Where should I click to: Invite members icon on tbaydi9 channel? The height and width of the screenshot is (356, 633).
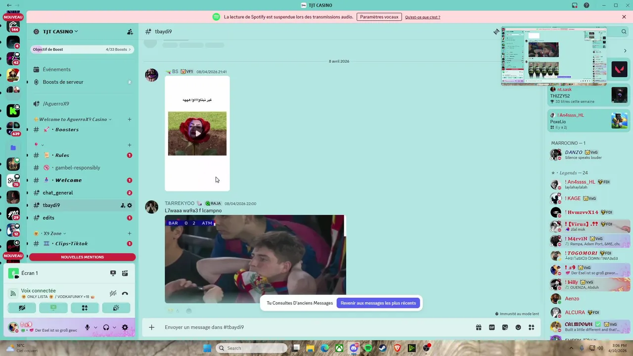(123, 205)
